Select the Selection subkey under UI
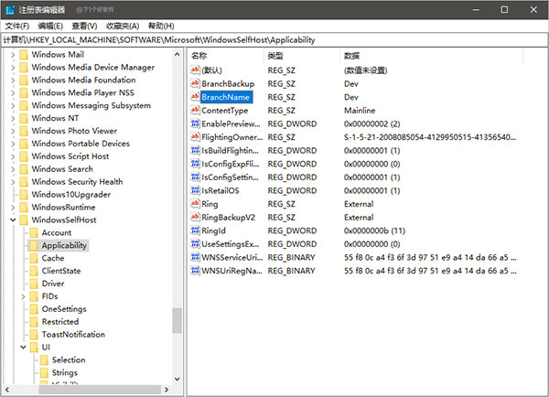 click(69, 359)
